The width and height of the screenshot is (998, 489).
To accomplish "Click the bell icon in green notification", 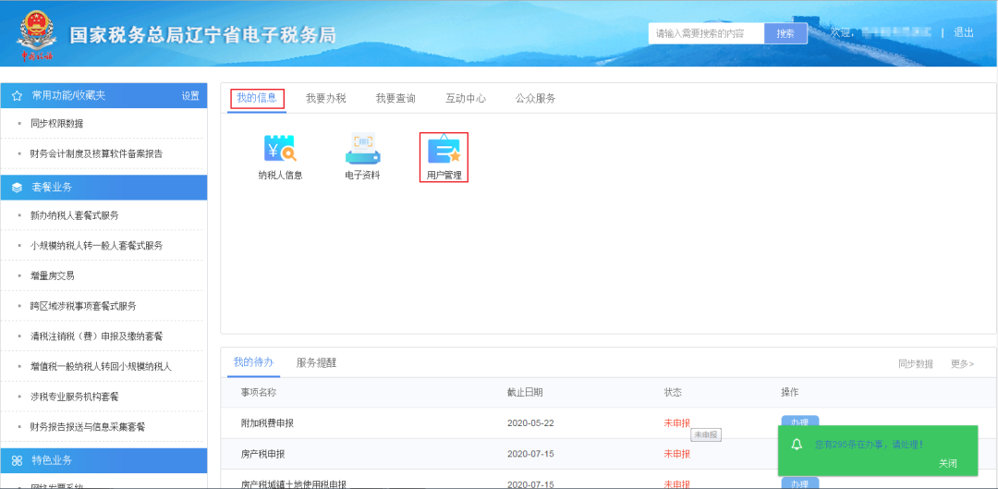I will pyautogui.click(x=797, y=445).
